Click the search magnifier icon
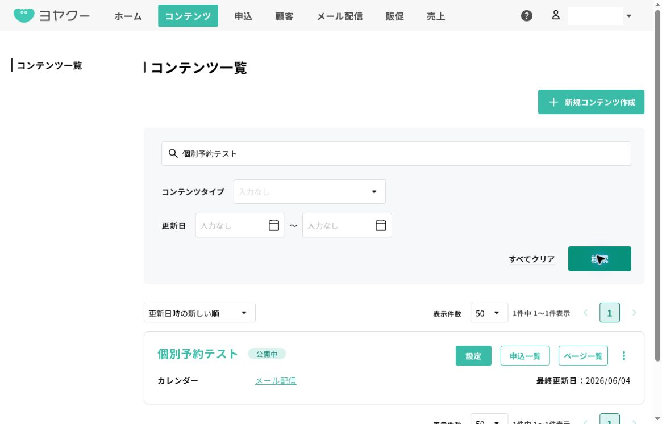Viewport: 662px width, 424px height. (173, 154)
